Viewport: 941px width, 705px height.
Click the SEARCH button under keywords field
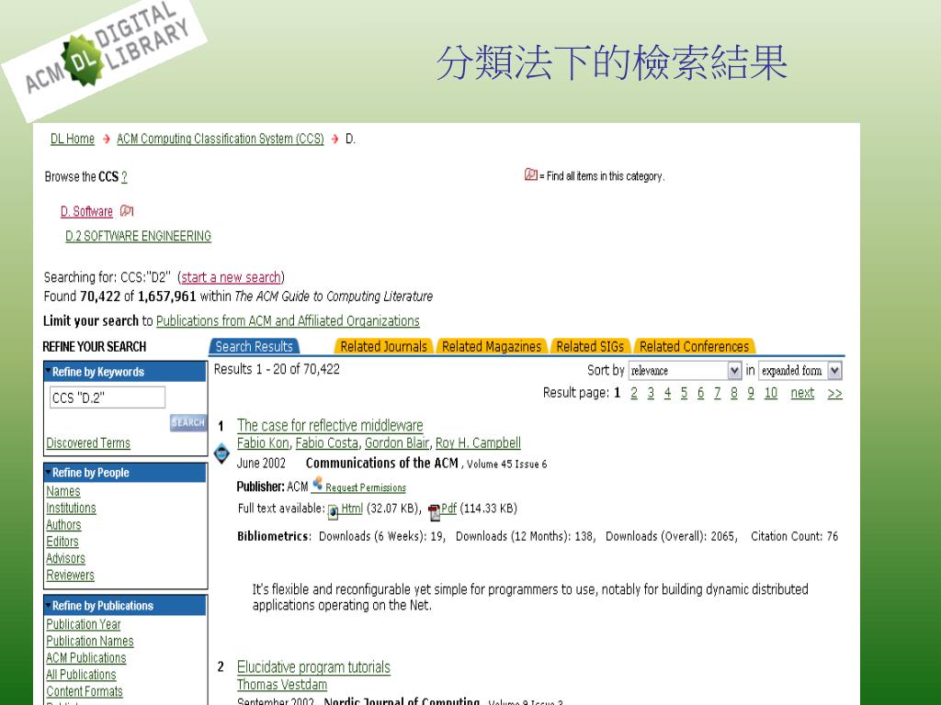click(187, 422)
